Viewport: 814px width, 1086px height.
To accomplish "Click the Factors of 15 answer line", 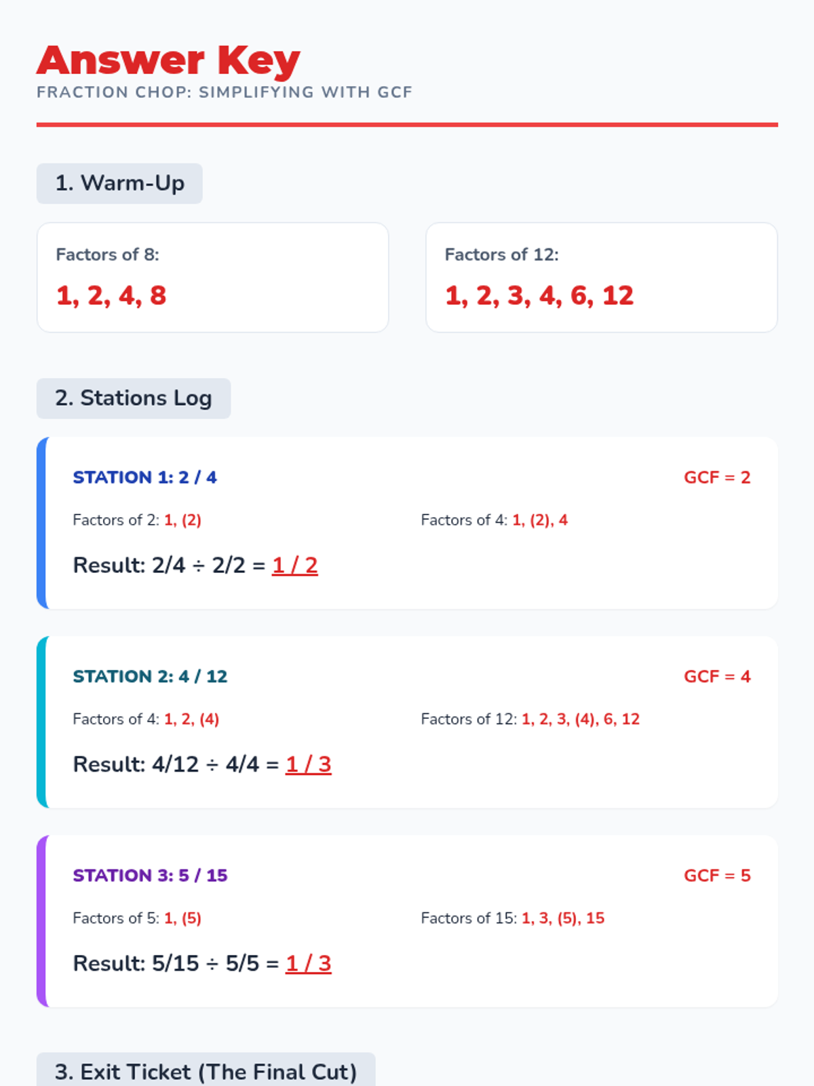I will coord(513,918).
